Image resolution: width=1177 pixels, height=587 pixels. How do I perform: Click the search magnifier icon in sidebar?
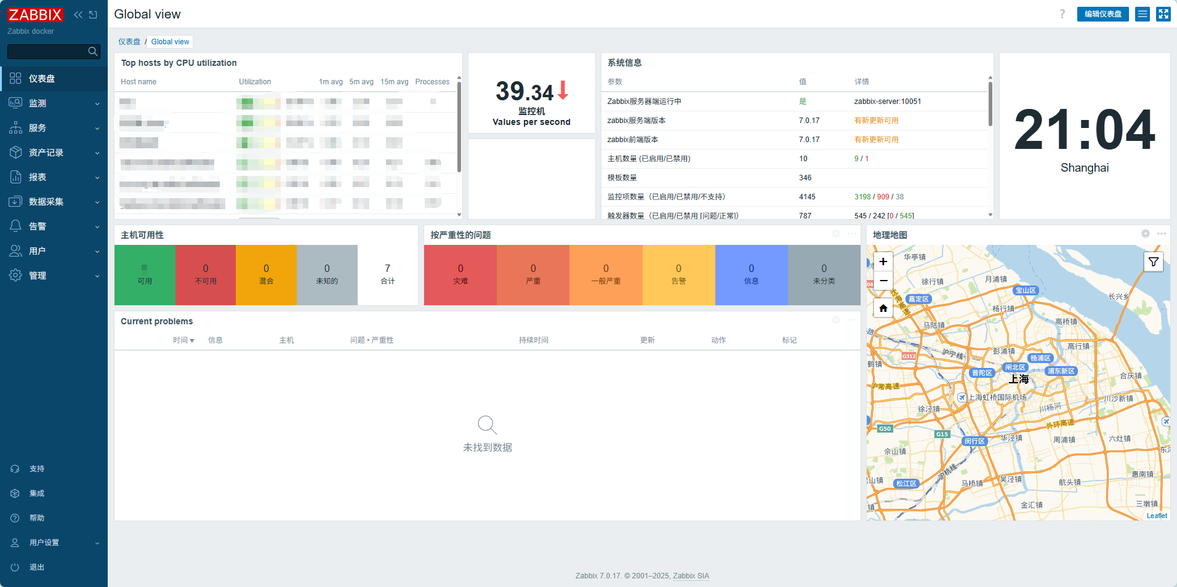93,52
